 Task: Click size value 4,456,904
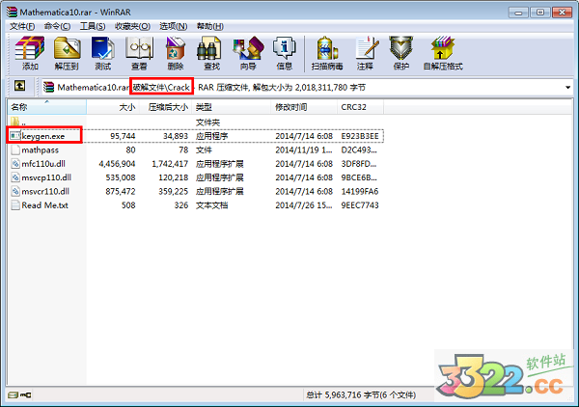[x=117, y=164]
